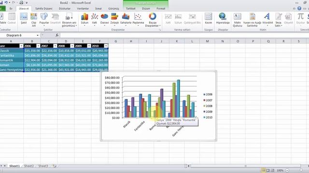Open the 2006 column filter dropdown
This screenshot has width=309, height=173.
[38, 46]
